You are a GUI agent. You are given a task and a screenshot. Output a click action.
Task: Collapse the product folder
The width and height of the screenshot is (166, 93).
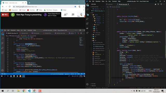98,21
